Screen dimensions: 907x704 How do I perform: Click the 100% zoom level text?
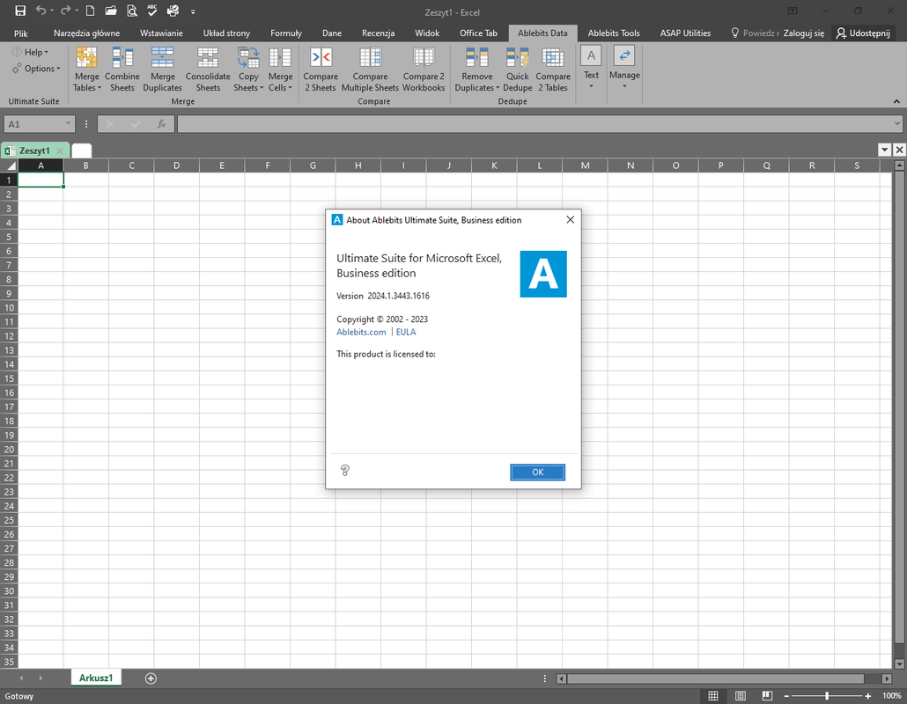click(x=891, y=696)
